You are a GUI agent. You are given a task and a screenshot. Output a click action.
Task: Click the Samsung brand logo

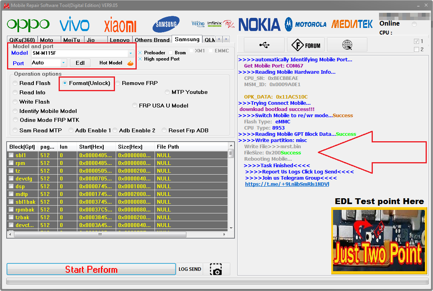(166, 24)
